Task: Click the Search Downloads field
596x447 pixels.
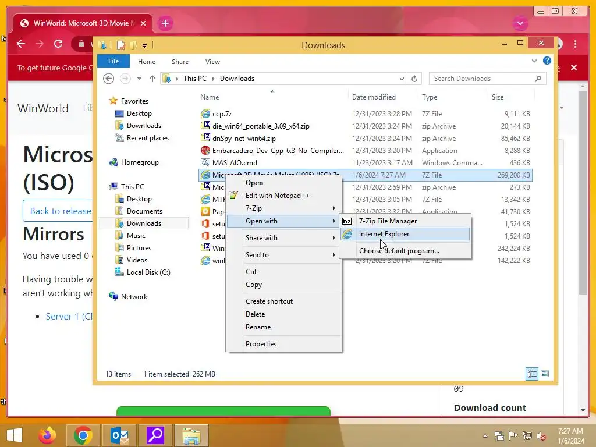Action: [487, 79]
